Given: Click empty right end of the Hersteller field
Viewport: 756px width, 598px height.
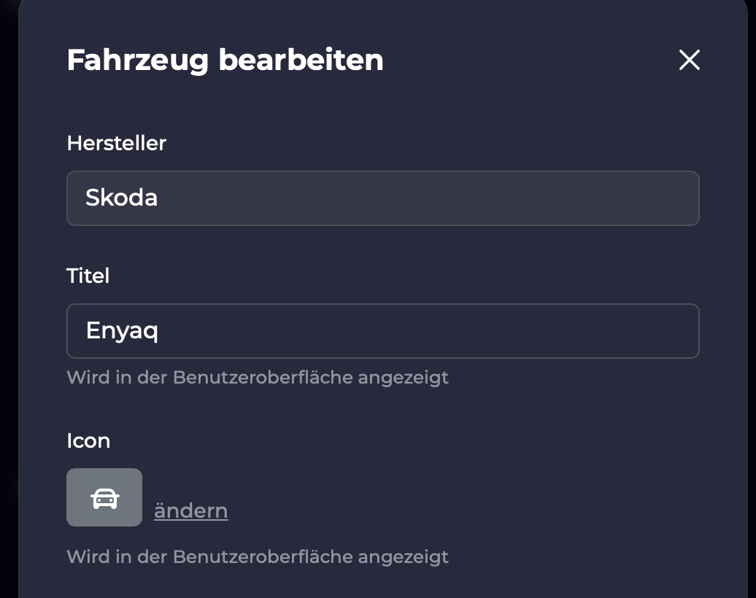Looking at the screenshot, I should pyautogui.click(x=657, y=198).
